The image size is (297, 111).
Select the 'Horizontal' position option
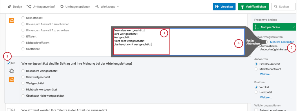256,92
